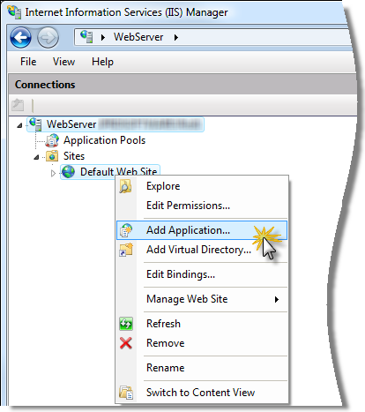The height and width of the screenshot is (412, 365).
Task: Open the View menu
Action: point(63,62)
